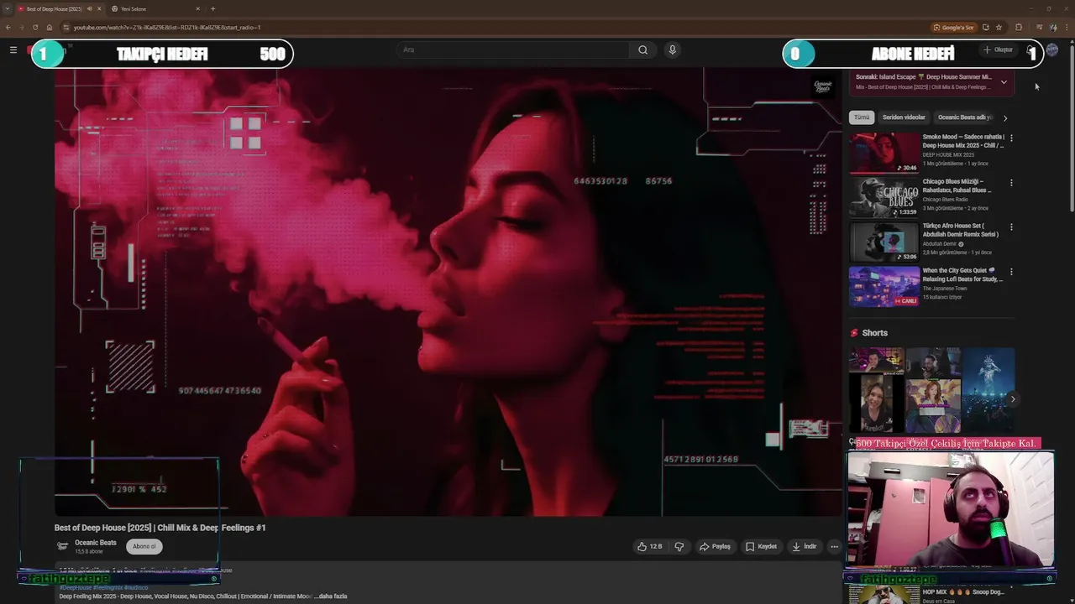
Task: Select the Tümü filter chip
Action: pos(862,117)
